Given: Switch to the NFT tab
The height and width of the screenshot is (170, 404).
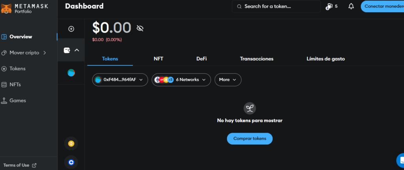Looking at the screenshot, I should pos(159,59).
